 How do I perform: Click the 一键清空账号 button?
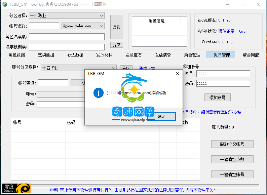(x=232, y=174)
